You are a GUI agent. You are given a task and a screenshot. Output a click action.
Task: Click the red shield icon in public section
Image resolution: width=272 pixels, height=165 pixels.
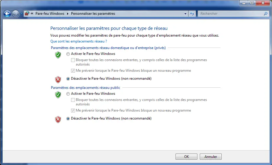(58, 119)
